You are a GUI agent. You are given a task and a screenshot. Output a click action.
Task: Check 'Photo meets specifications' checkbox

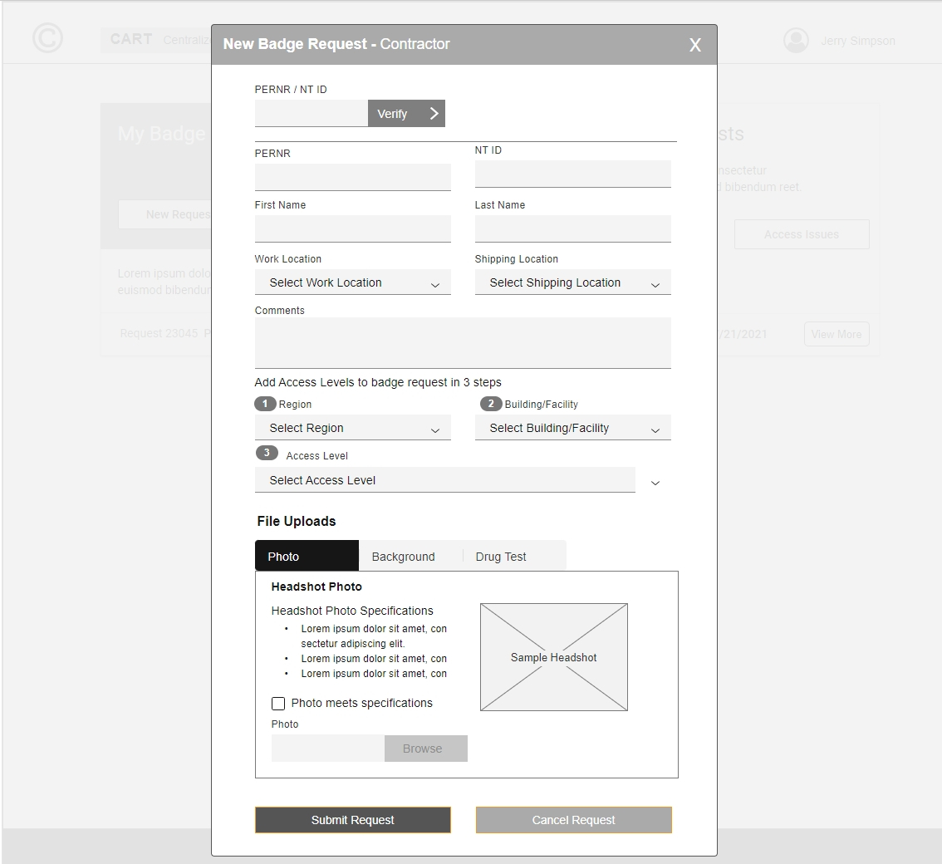(x=278, y=704)
